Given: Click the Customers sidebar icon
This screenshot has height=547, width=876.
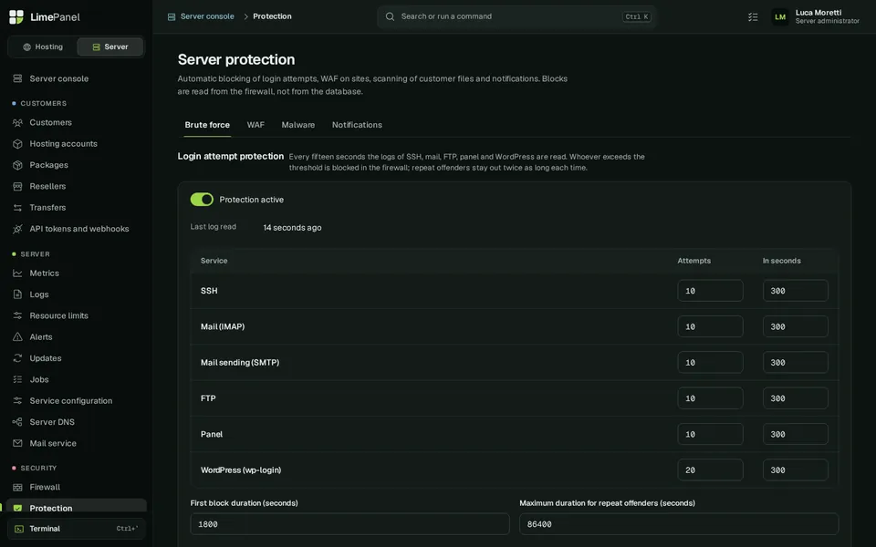Looking at the screenshot, I should [18, 122].
